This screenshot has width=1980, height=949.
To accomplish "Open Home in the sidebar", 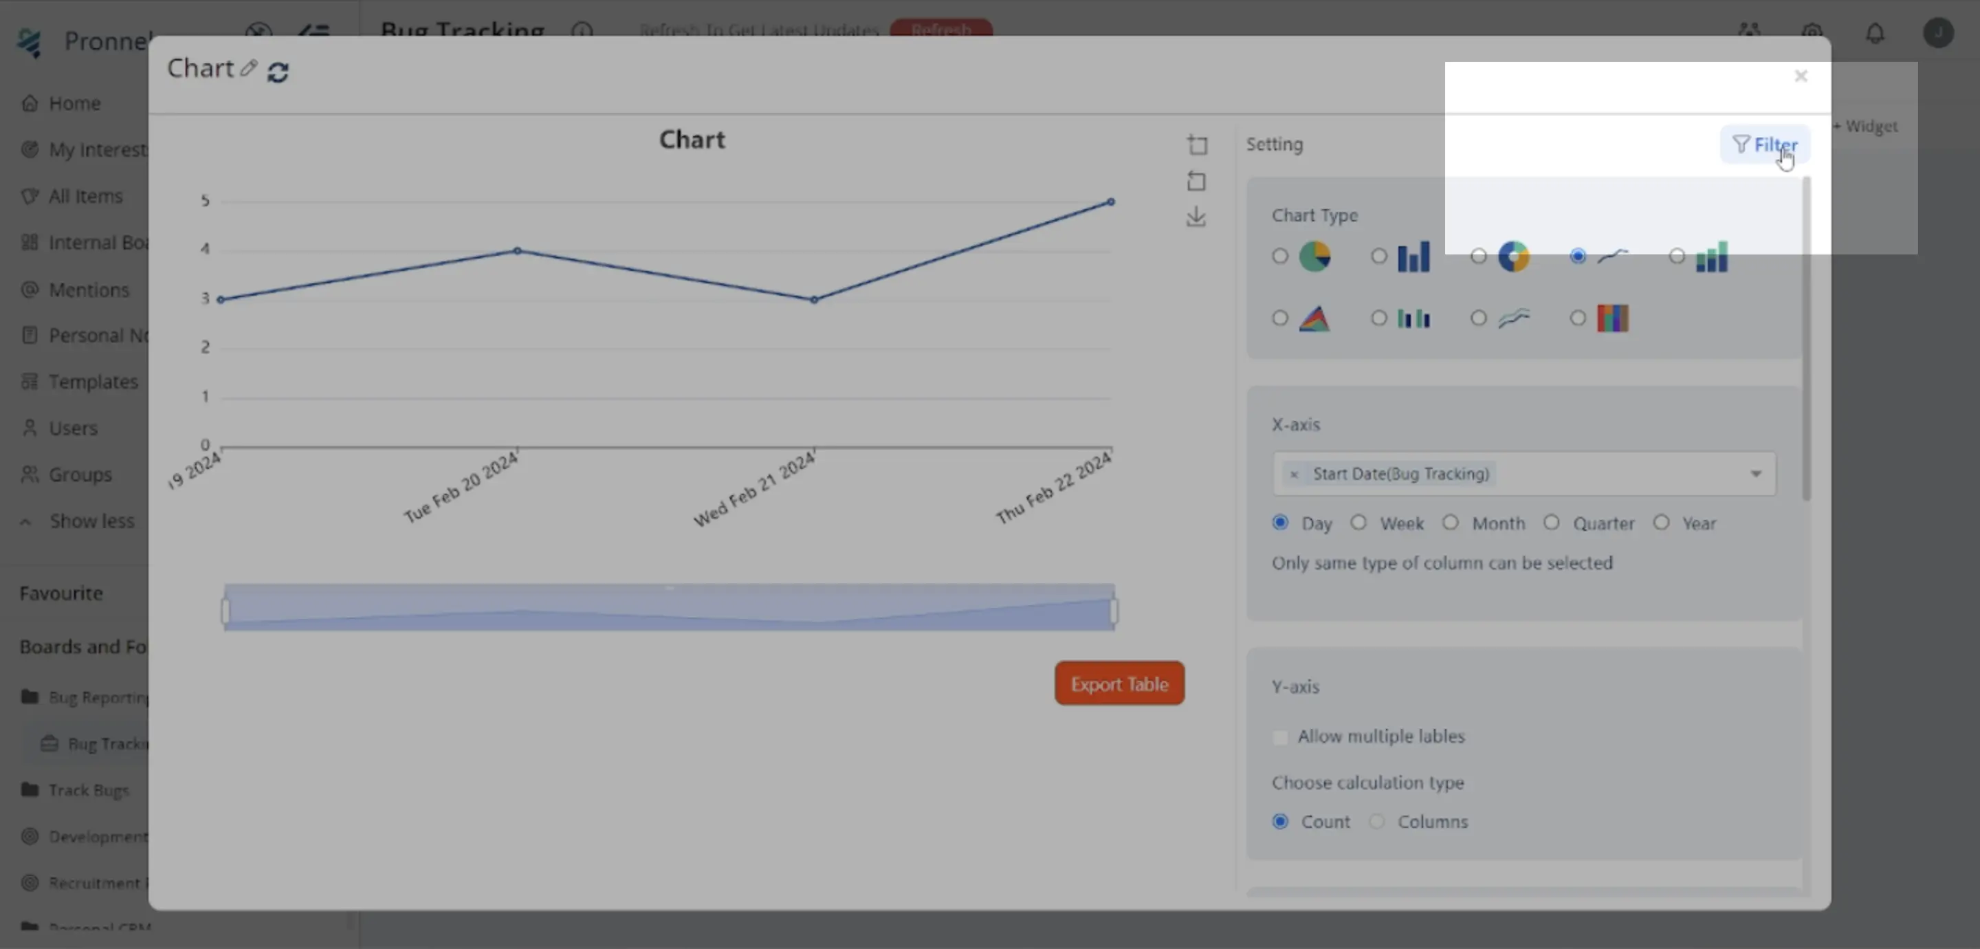I will tap(74, 103).
